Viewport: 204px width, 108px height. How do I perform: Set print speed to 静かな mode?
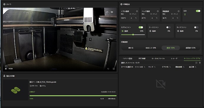coord(131,48)
